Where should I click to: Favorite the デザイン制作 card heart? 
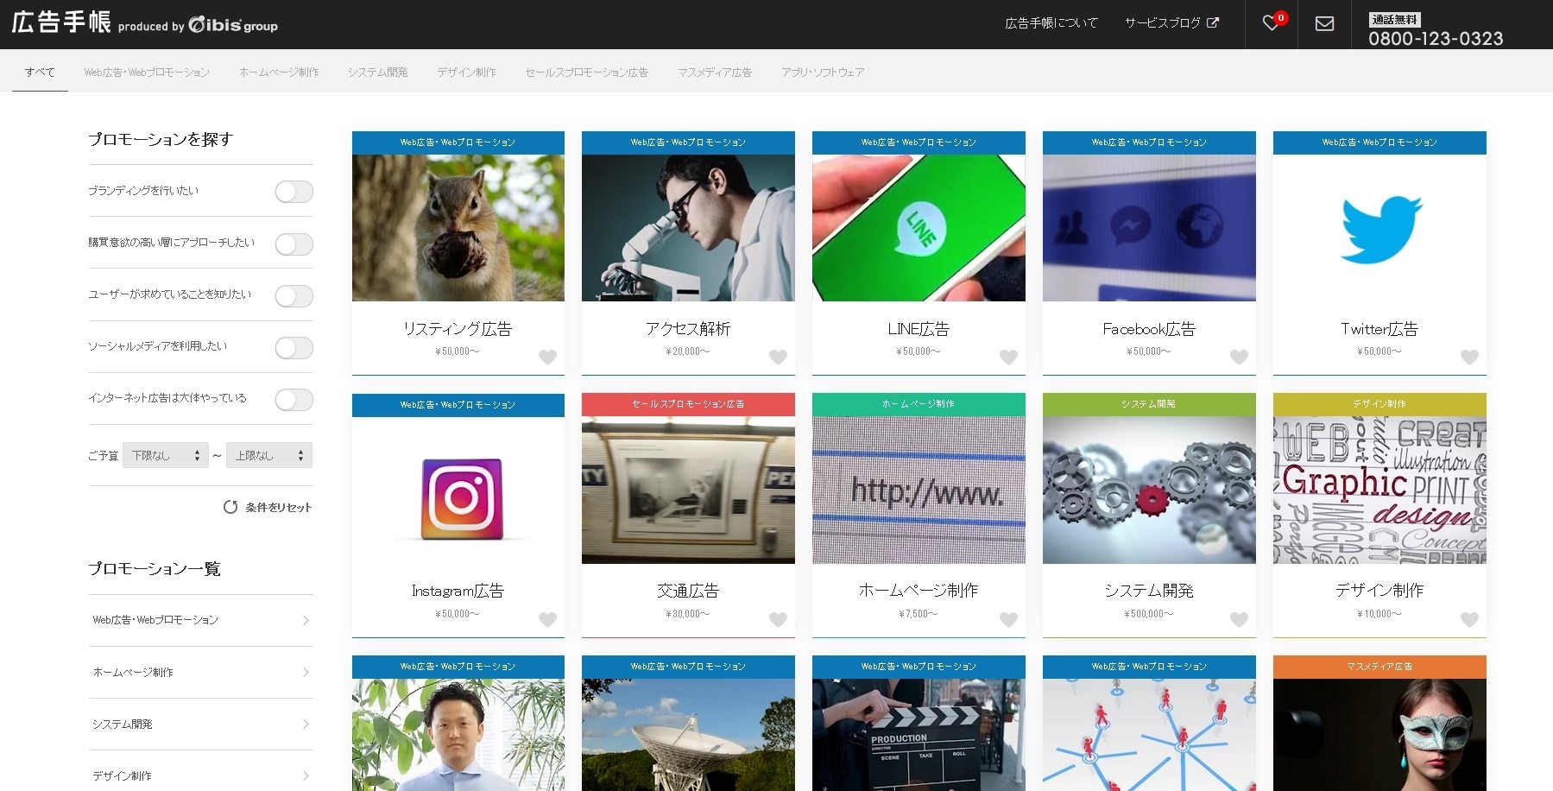pyautogui.click(x=1469, y=619)
